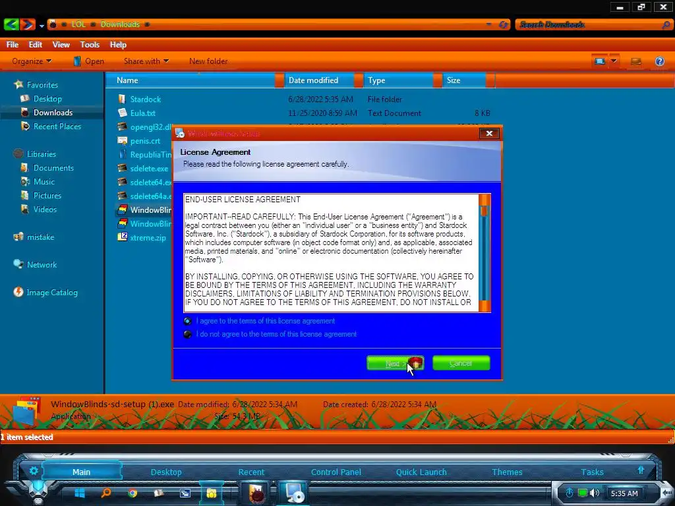Click the license scrollbar down arrow
675x506 pixels.
484,306
